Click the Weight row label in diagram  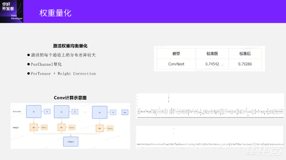pos(15,128)
